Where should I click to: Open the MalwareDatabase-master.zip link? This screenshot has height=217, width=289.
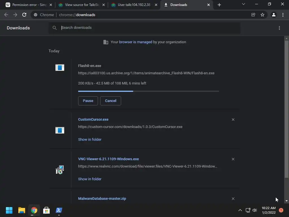pos(102,199)
